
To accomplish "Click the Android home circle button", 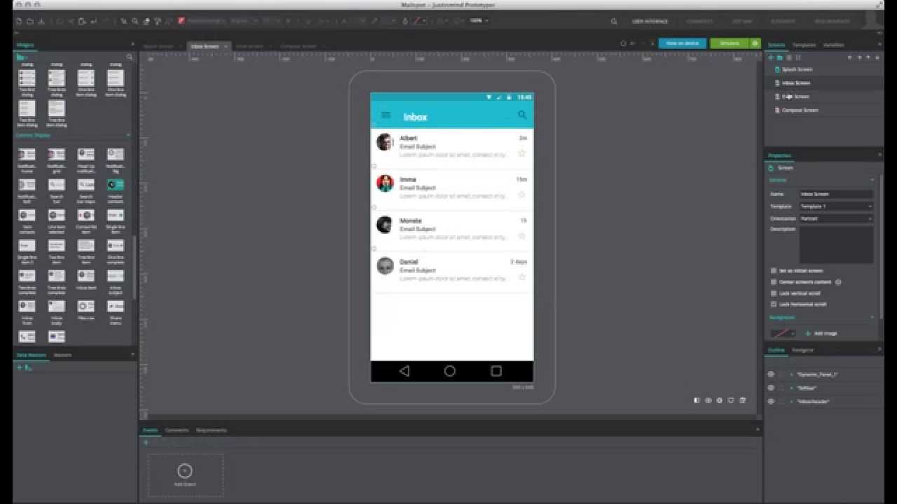I will coord(450,371).
